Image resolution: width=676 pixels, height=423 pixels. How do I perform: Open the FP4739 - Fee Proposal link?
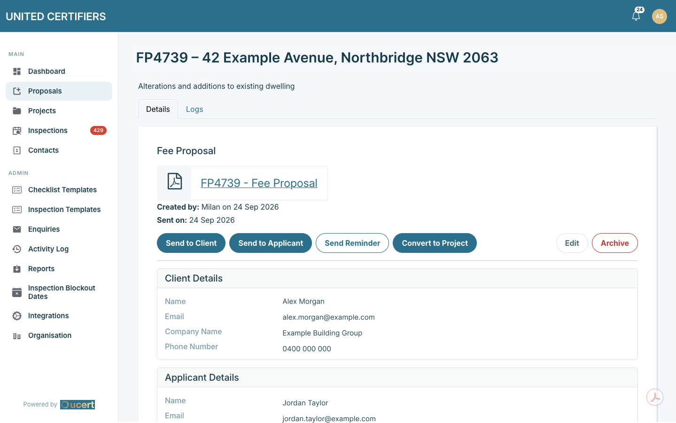click(x=259, y=183)
